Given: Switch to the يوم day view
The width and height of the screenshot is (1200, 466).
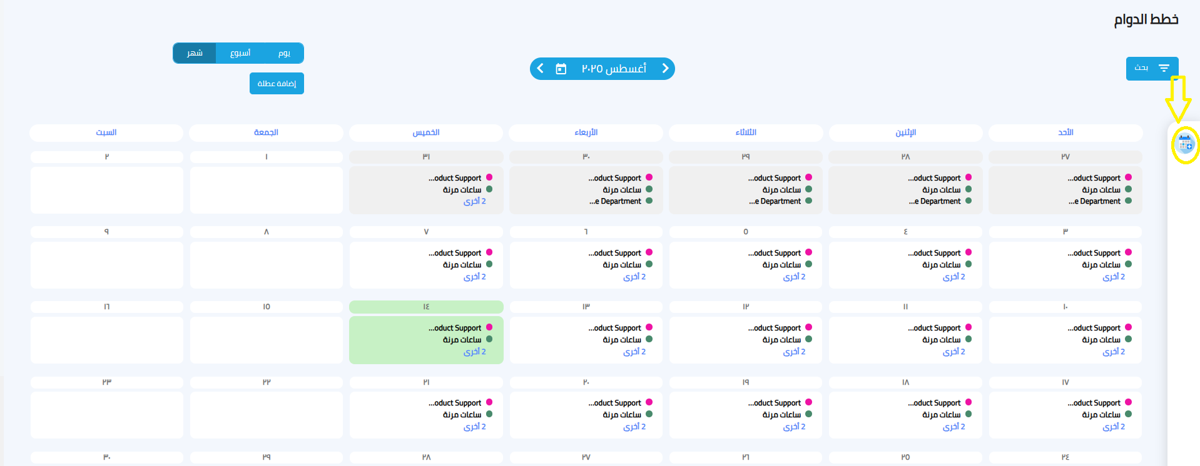Looking at the screenshot, I should coord(284,53).
